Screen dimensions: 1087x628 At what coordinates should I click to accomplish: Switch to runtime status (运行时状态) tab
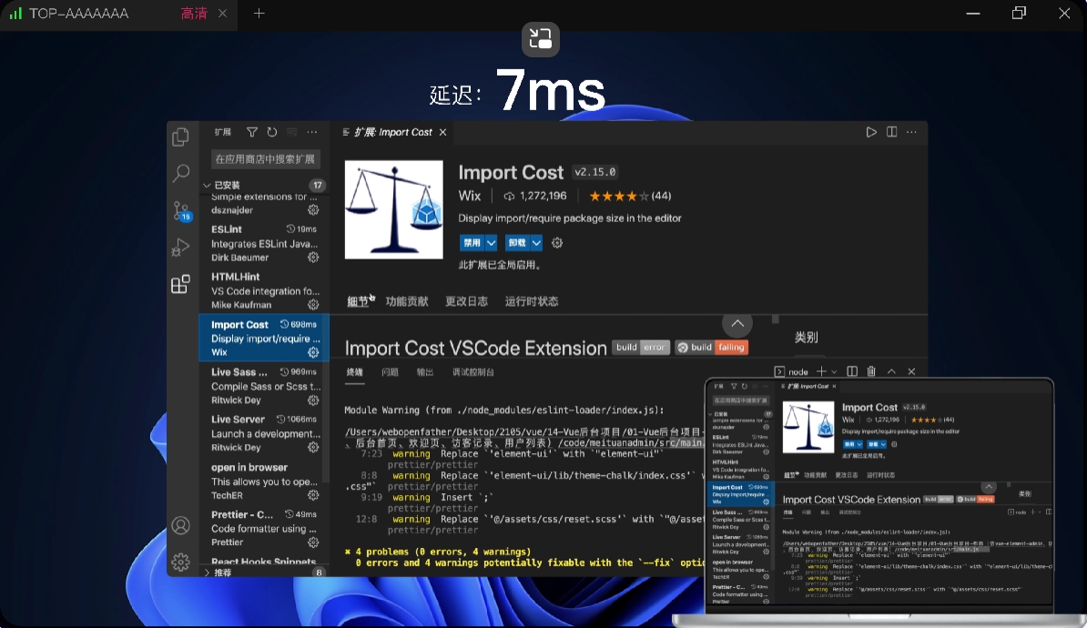pyautogui.click(x=532, y=301)
